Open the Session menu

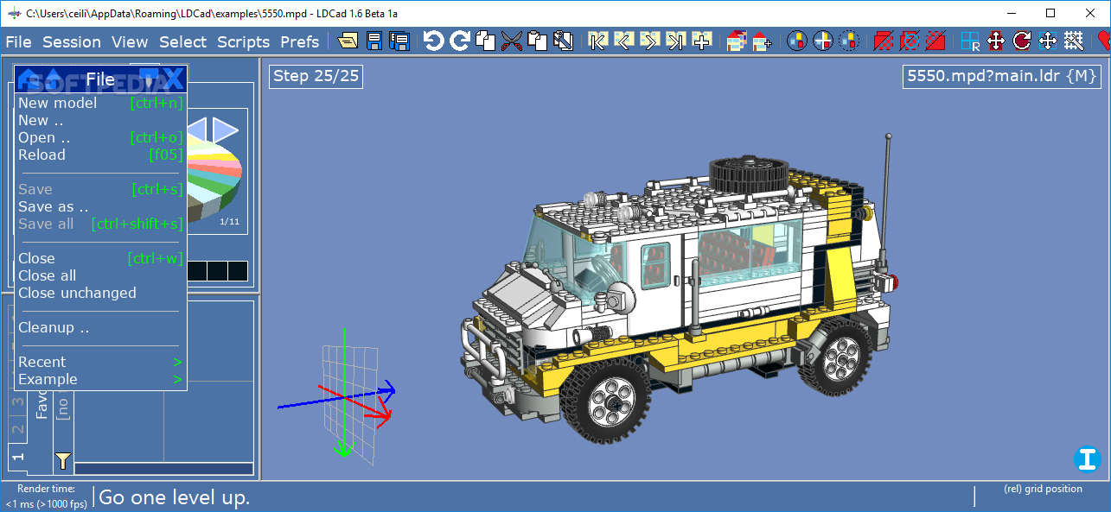(72, 41)
